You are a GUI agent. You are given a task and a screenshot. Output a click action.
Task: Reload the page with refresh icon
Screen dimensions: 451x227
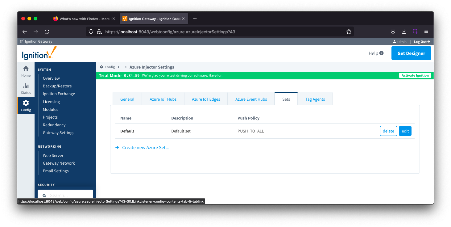(x=47, y=32)
